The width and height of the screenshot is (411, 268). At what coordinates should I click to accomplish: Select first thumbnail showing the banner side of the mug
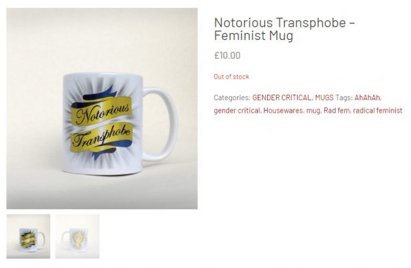[x=28, y=236]
